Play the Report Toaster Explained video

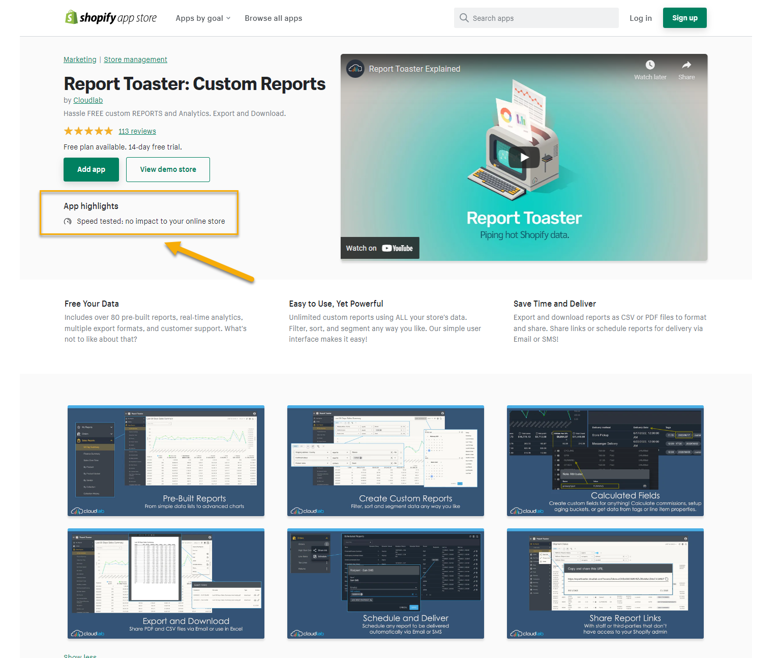click(524, 157)
